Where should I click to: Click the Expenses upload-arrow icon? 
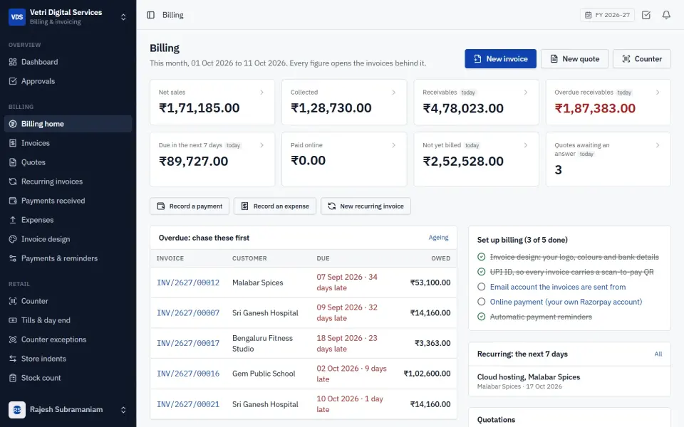(x=13, y=220)
